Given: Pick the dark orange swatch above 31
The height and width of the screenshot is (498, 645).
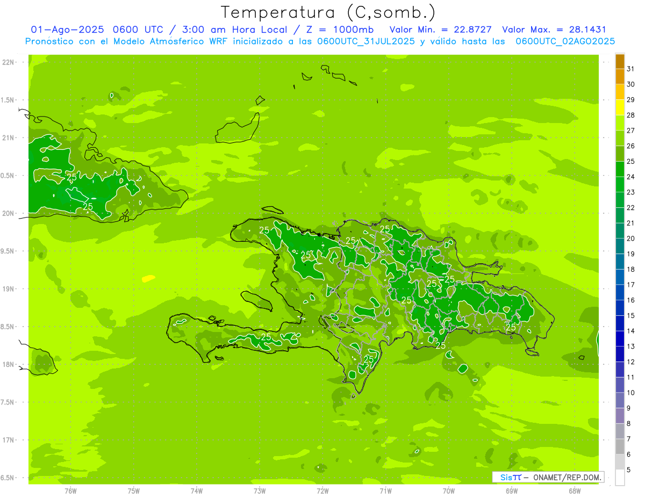Looking at the screenshot, I should (620, 62).
